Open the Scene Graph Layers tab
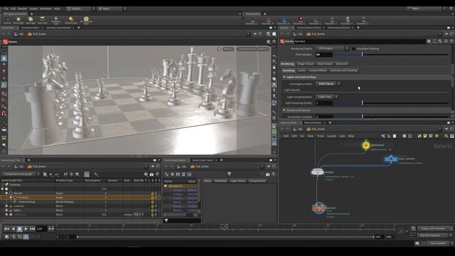The image size is (455, 256). click(203, 160)
